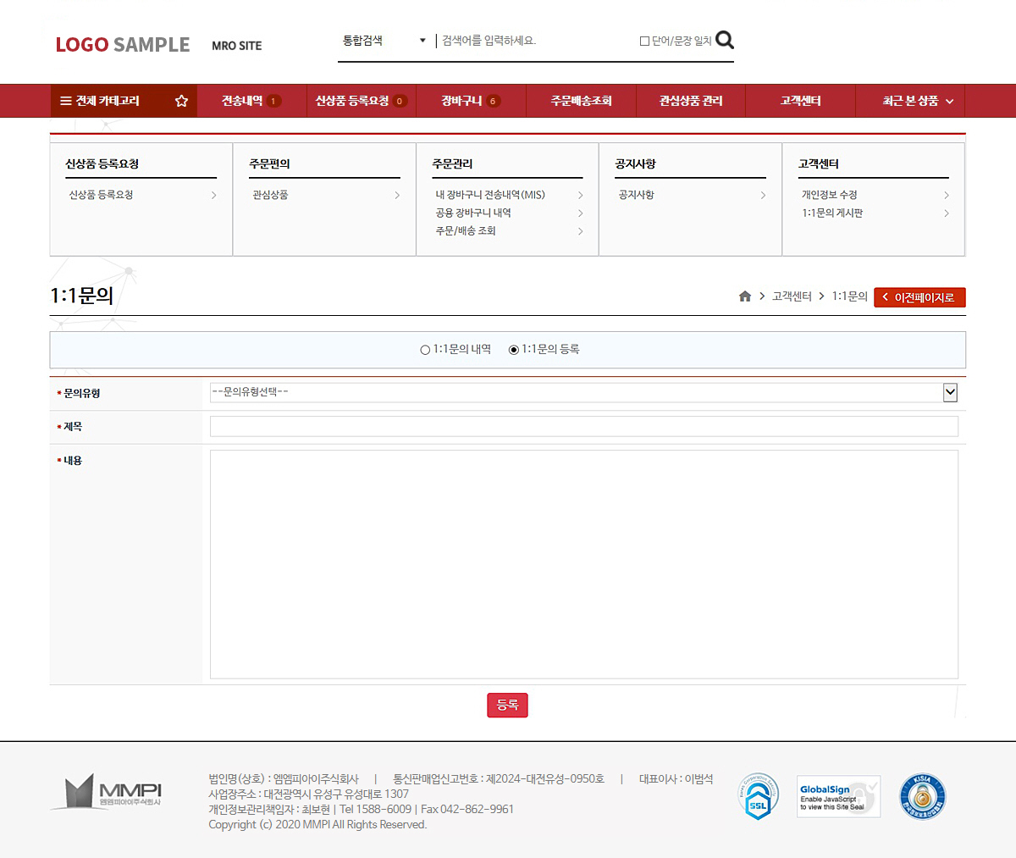The width and height of the screenshot is (1016, 858).
Task: Click into the 제목 input field
Action: [x=583, y=426]
